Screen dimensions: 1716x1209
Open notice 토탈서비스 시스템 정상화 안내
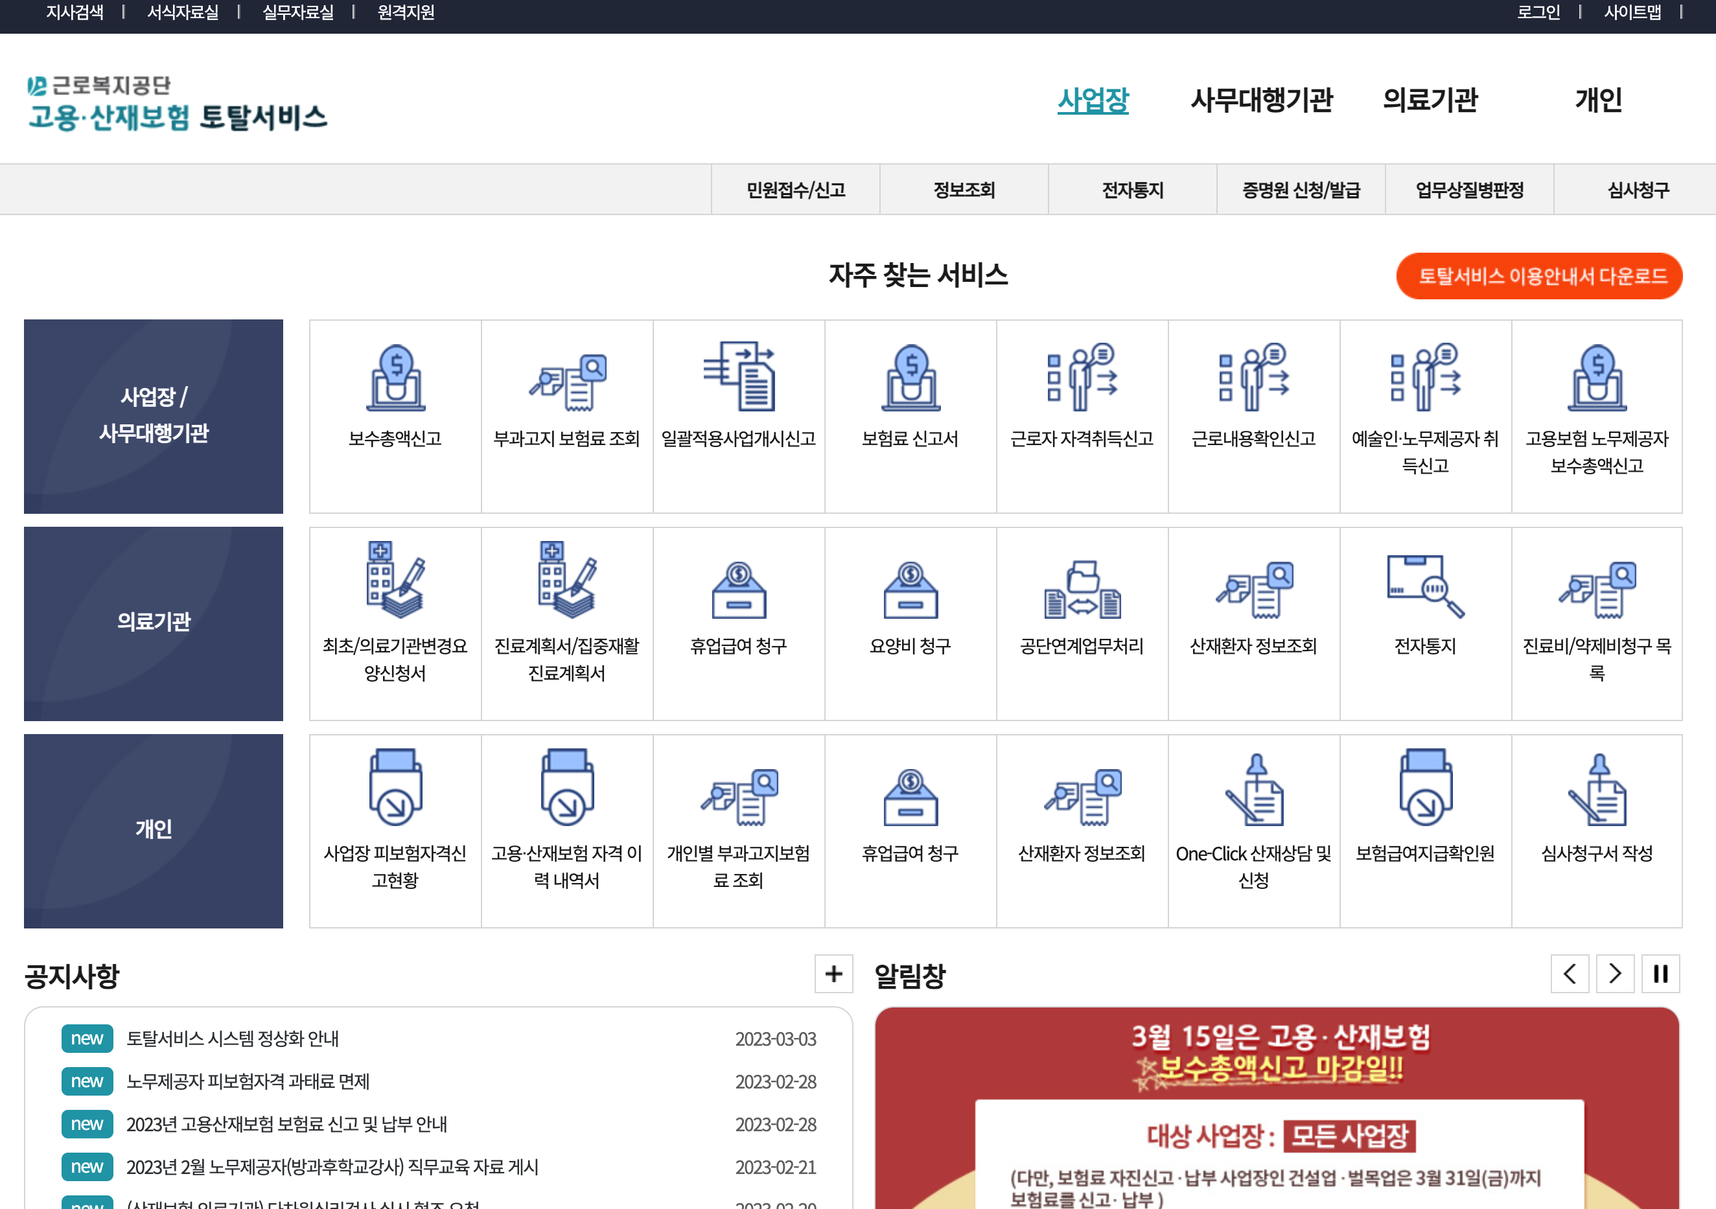pos(233,1039)
